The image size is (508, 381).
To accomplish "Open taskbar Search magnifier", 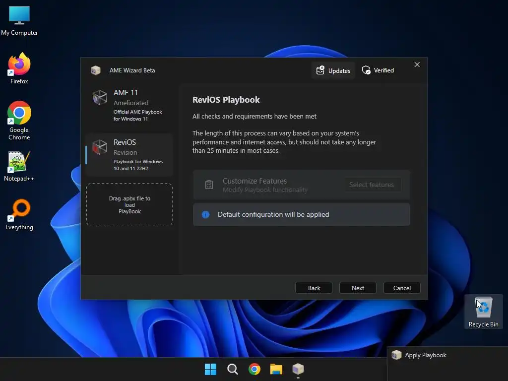I will (x=232, y=369).
